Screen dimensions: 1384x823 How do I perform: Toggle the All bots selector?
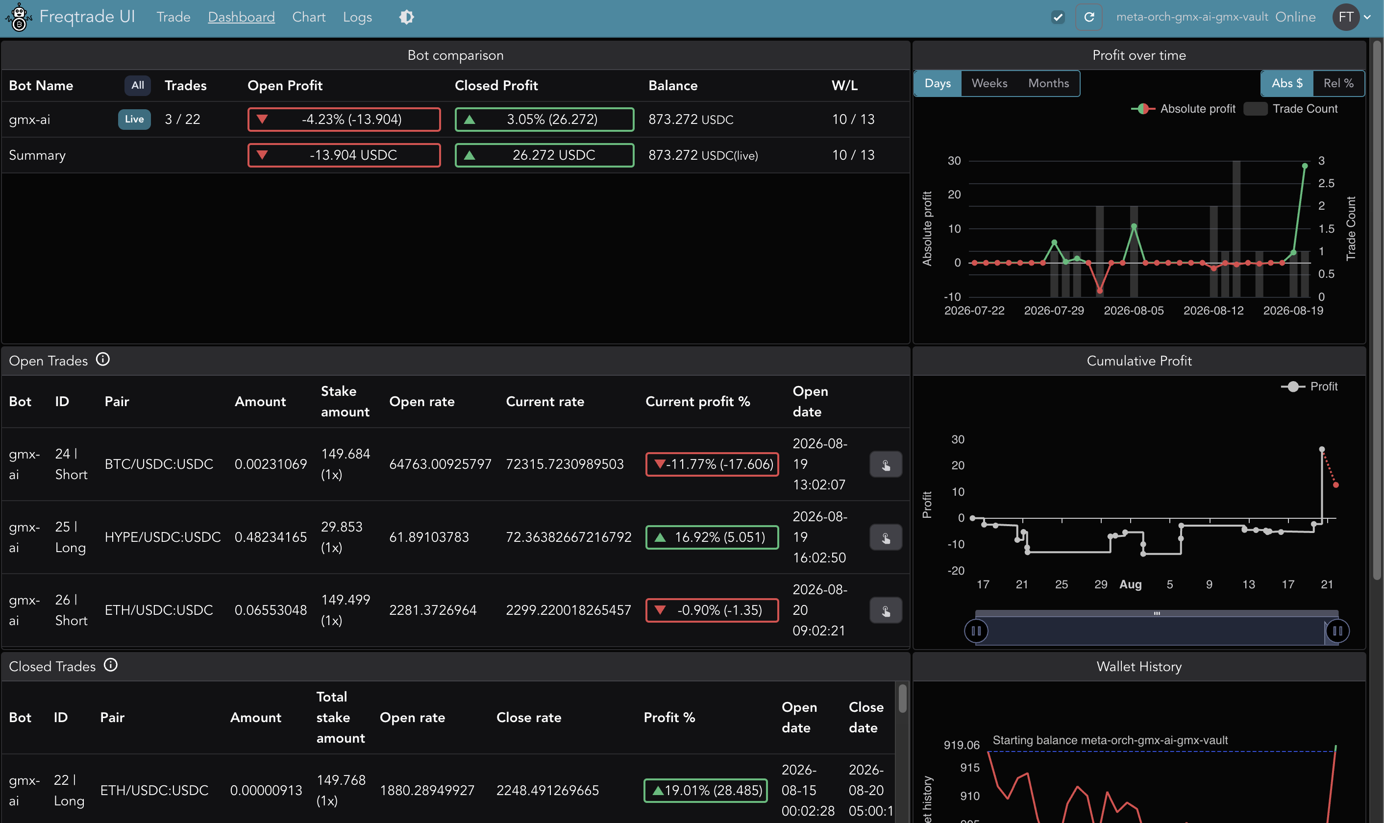(138, 85)
